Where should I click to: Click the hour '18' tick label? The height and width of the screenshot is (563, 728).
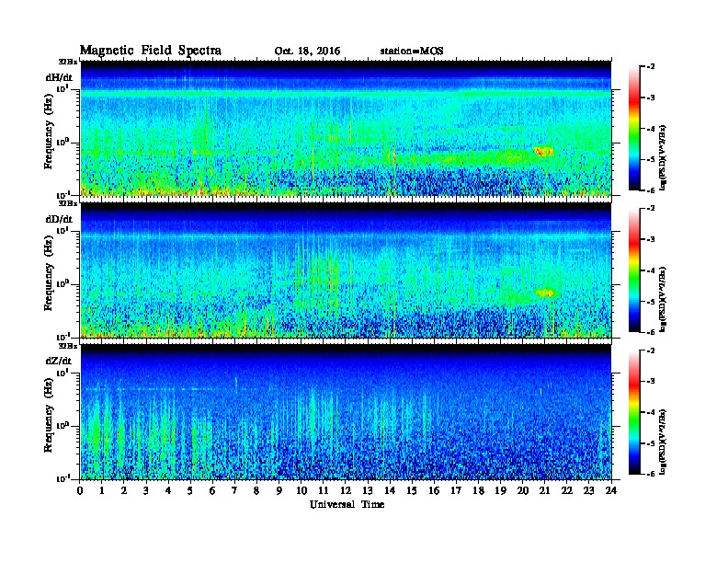pos(478,491)
